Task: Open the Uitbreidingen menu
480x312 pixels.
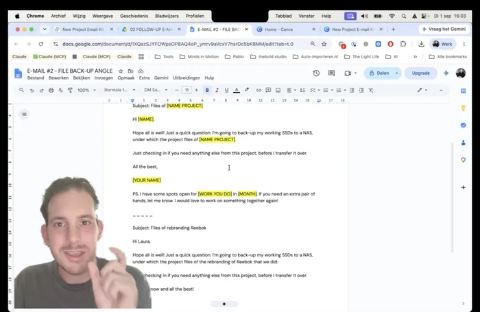Action: tap(187, 77)
